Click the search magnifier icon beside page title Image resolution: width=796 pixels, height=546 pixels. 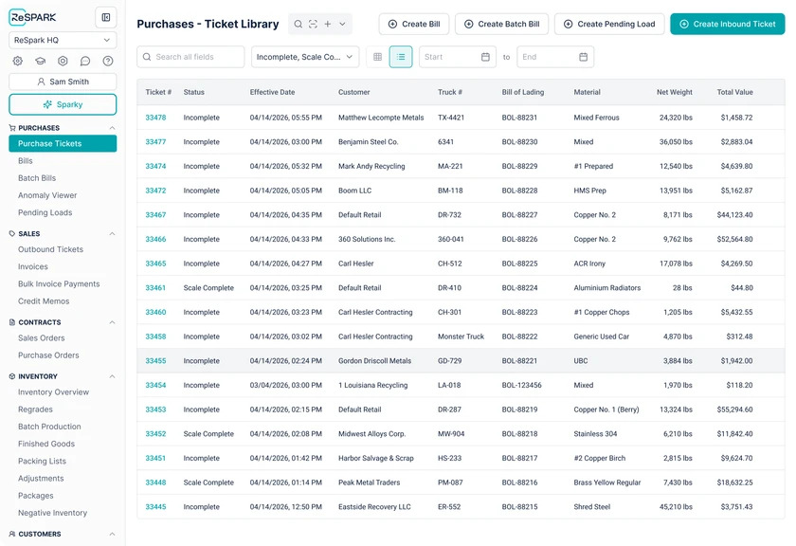click(x=298, y=24)
